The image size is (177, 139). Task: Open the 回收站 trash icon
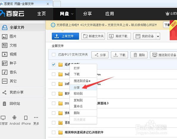(x=4, y=104)
